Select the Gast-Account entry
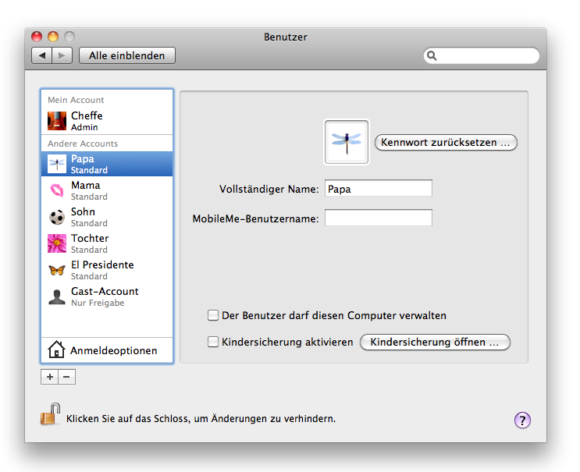 click(57, 296)
